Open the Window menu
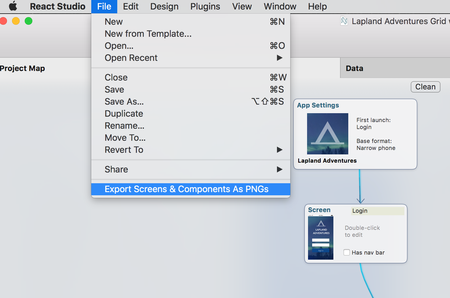Image resolution: width=450 pixels, height=298 pixels. pyautogui.click(x=280, y=6)
